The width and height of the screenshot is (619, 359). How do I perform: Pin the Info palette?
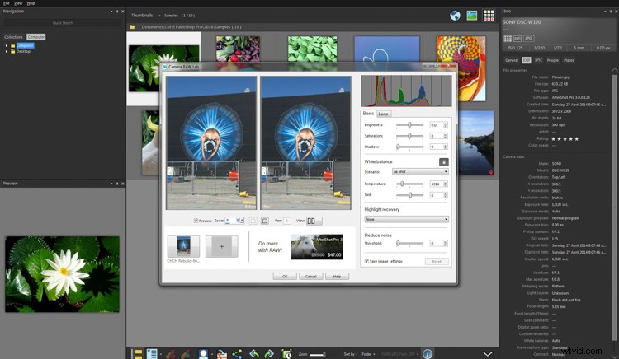point(610,12)
